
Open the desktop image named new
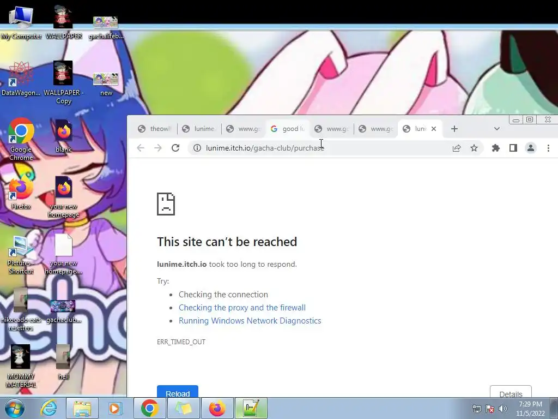click(x=106, y=84)
